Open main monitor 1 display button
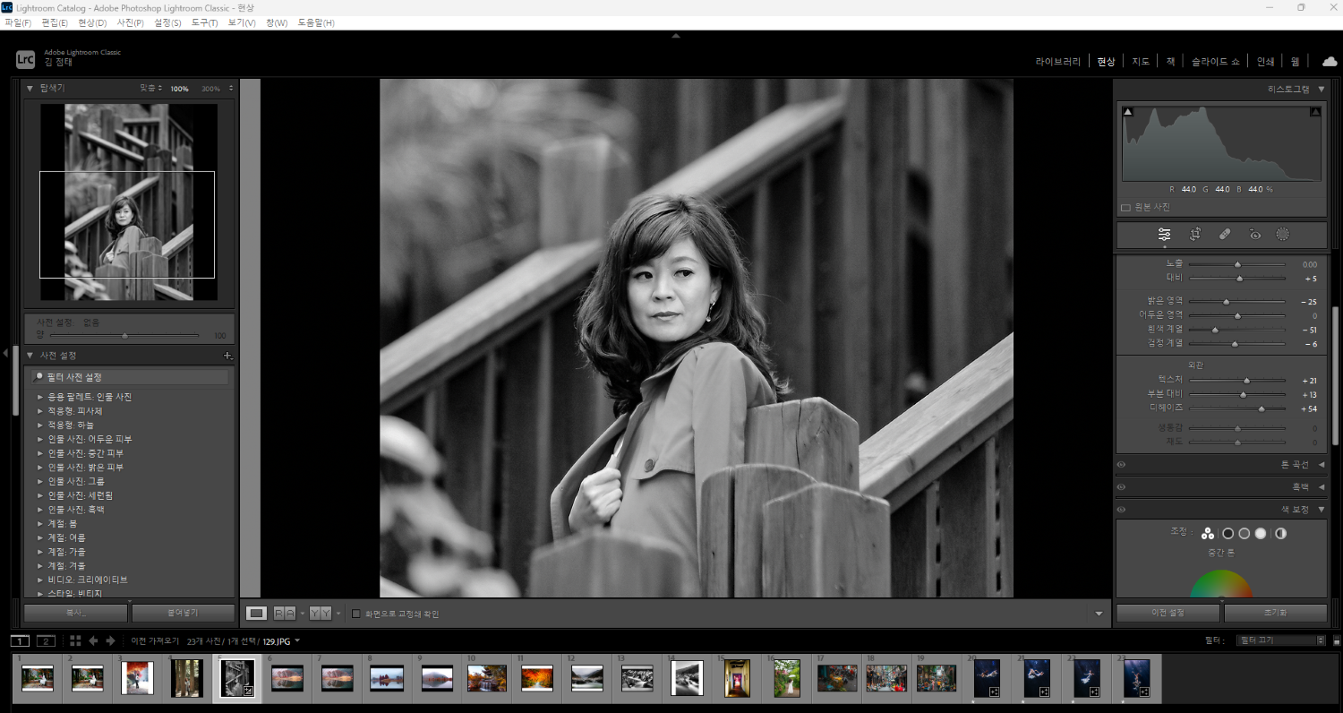This screenshot has height=713, width=1343. click(x=20, y=640)
